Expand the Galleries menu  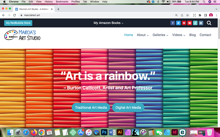[160, 35]
